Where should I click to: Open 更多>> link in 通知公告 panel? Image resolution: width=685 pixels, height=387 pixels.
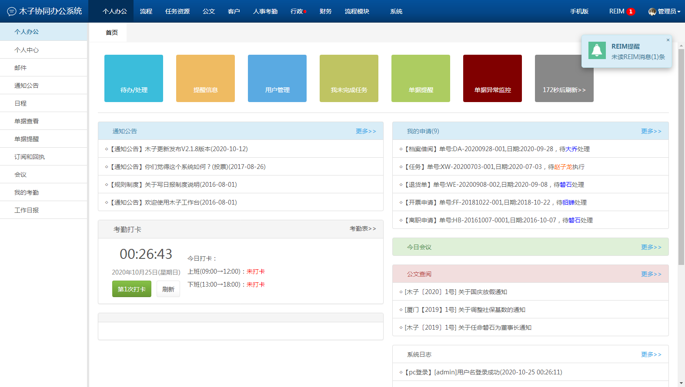click(x=366, y=131)
